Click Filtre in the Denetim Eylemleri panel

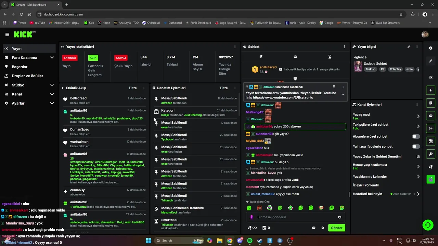click(224, 88)
